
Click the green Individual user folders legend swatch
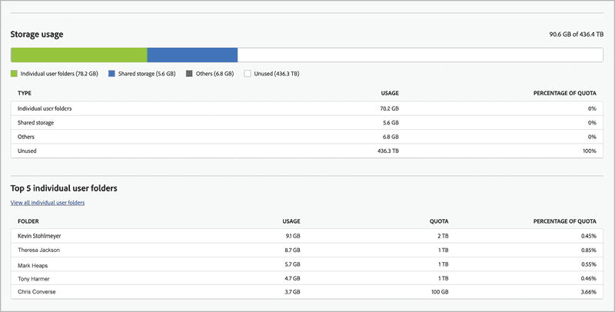[x=14, y=73]
